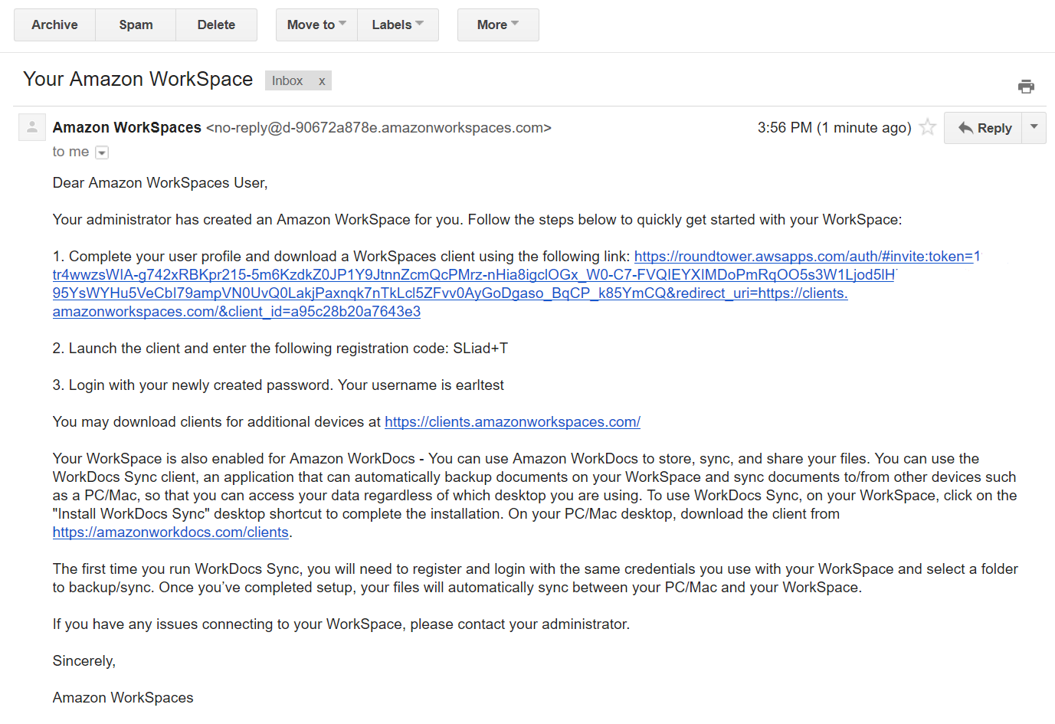Open reply options dropdown arrow

coord(1034,127)
